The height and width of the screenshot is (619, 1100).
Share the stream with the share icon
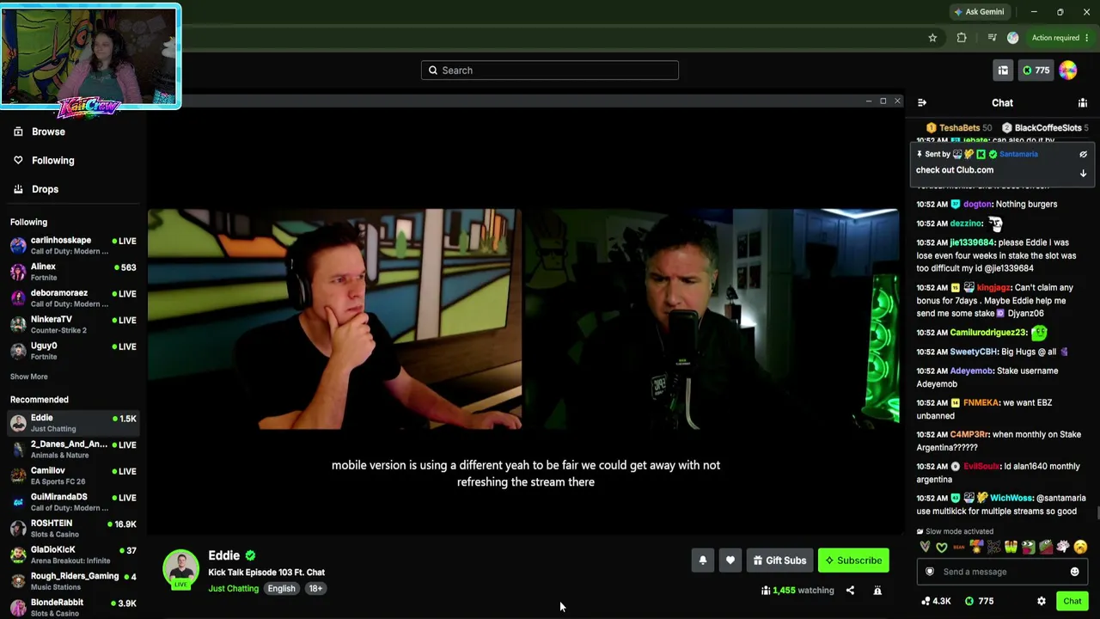tap(850, 591)
